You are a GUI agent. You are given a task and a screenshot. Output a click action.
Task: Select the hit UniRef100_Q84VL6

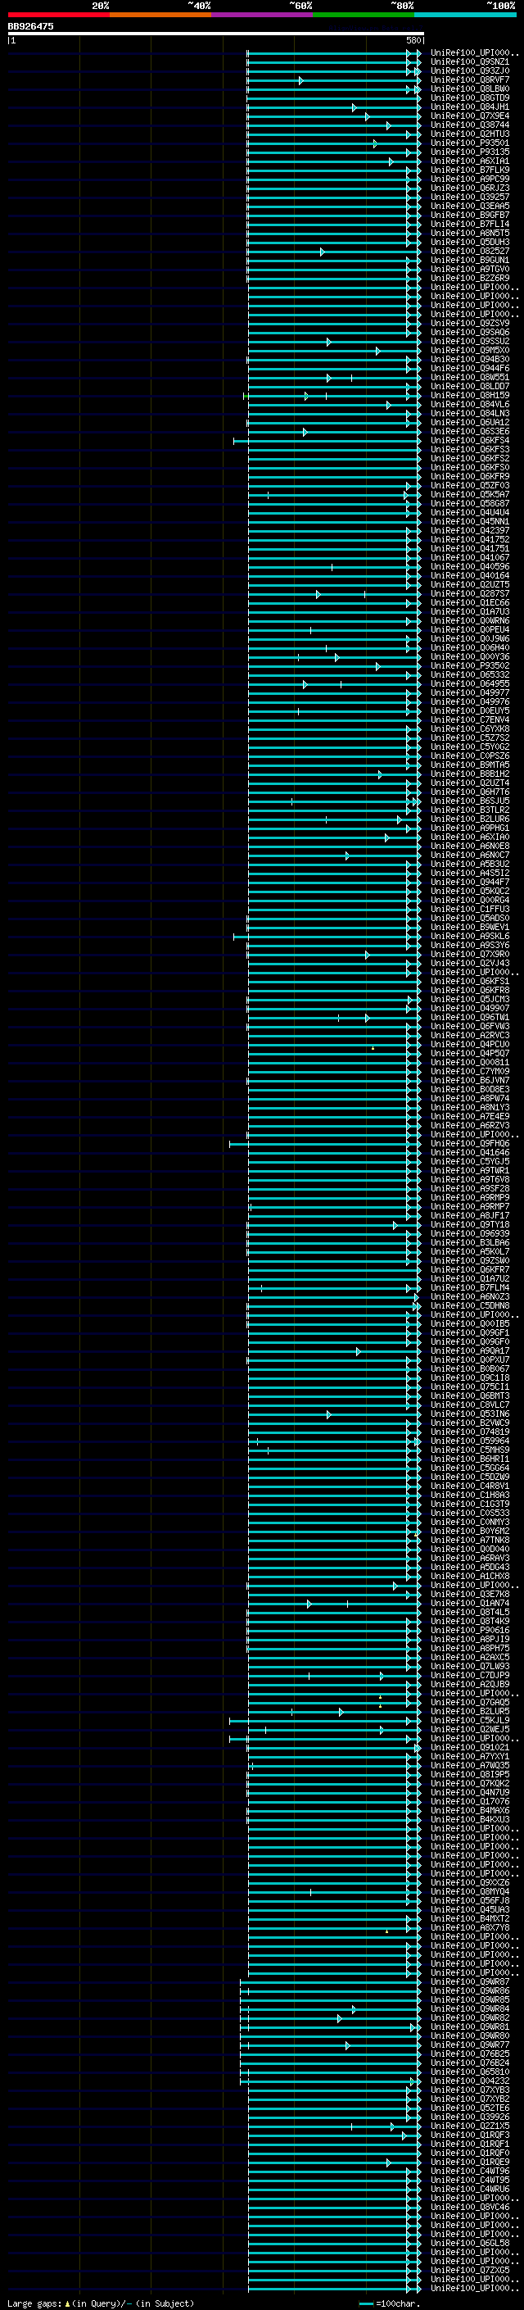coord(470,405)
